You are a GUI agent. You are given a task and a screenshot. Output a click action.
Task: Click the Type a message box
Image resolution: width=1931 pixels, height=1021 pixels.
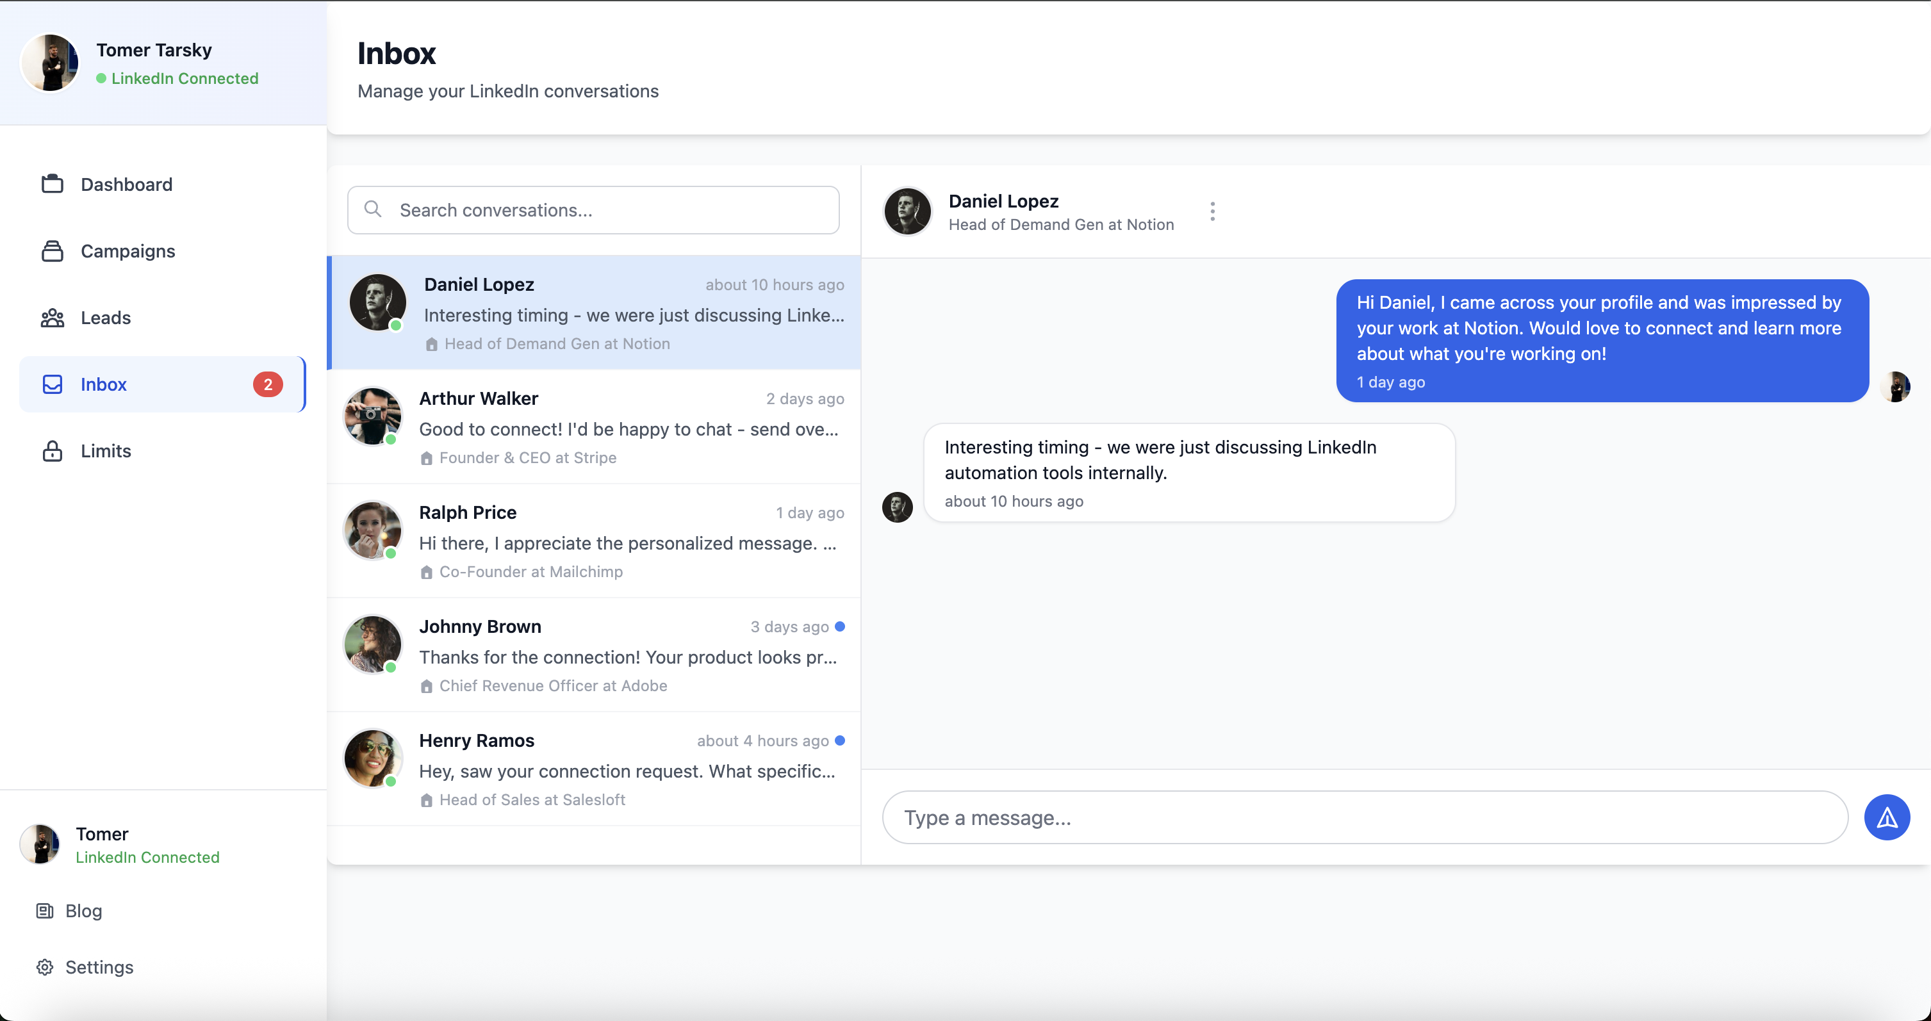[x=1364, y=818]
